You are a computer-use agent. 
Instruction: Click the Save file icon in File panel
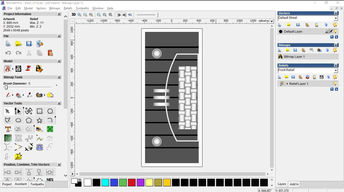pyautogui.click(x=29, y=44)
